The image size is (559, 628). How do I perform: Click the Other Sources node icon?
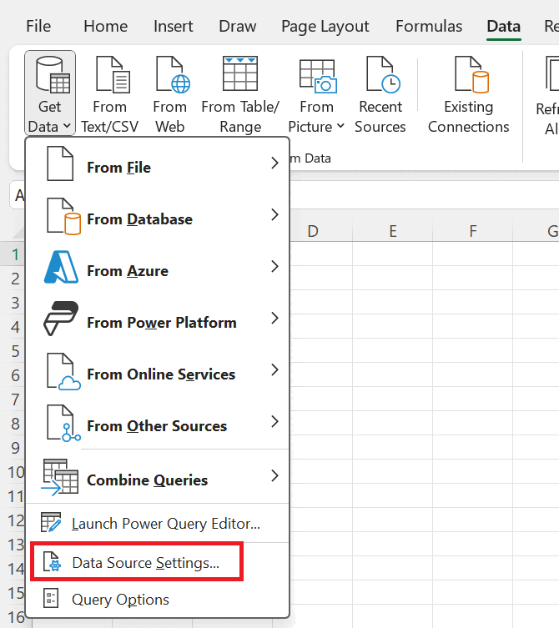[63, 423]
